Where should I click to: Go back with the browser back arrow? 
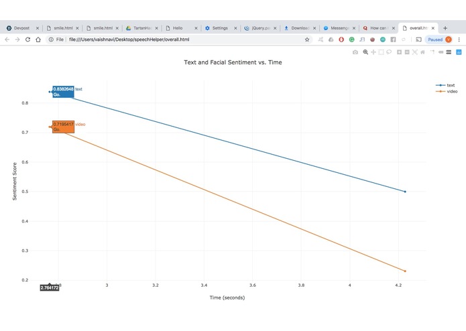(x=7, y=40)
